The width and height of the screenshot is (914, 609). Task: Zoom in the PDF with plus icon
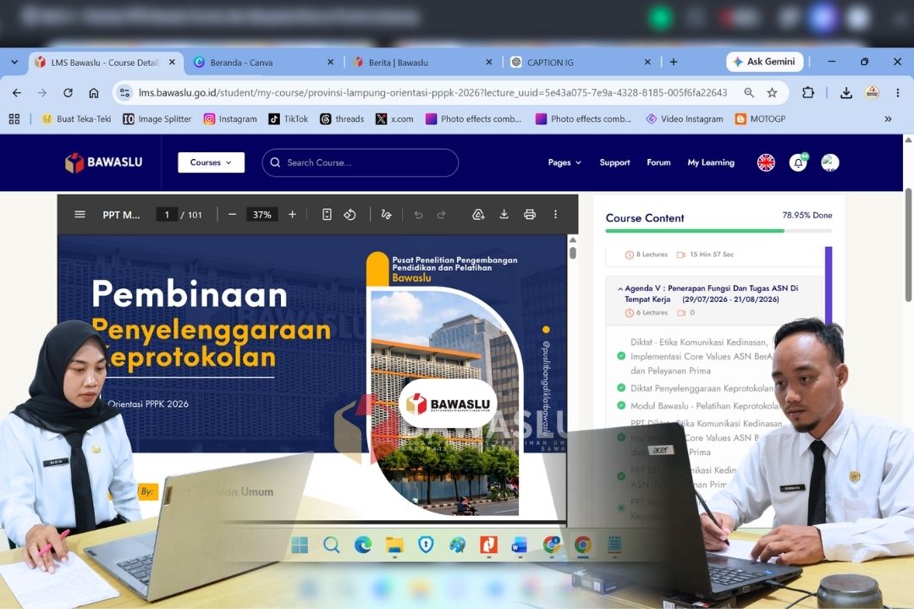[292, 215]
